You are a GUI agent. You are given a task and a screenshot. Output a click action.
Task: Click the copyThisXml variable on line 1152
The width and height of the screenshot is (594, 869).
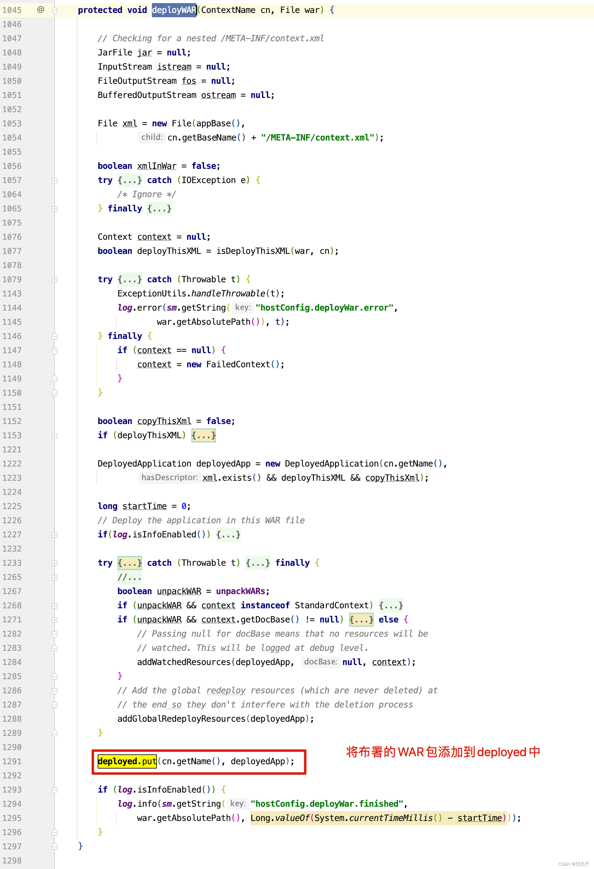click(164, 422)
